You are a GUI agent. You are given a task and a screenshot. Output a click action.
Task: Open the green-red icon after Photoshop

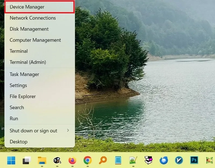[x=209, y=160]
